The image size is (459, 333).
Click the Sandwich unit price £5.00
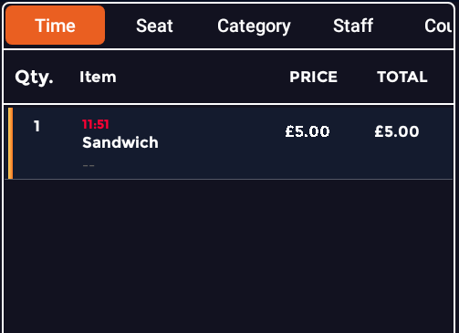coord(308,131)
